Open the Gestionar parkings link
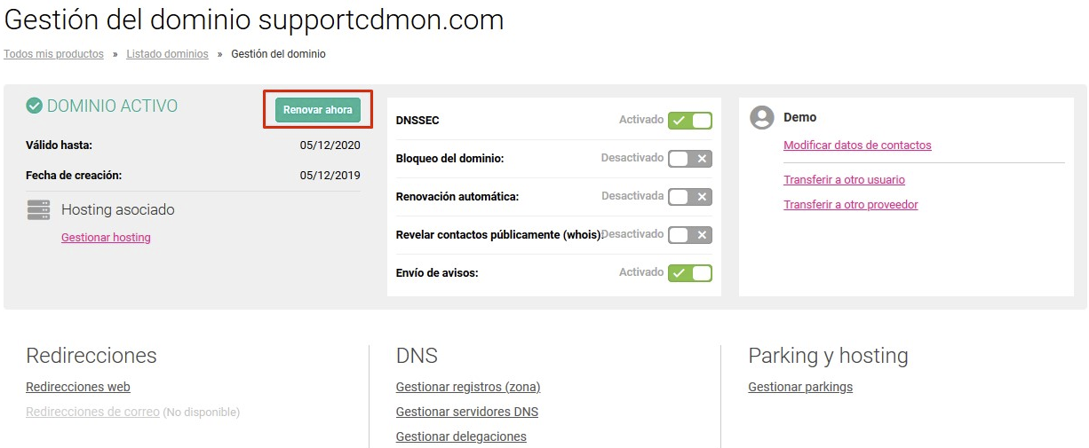 point(800,387)
